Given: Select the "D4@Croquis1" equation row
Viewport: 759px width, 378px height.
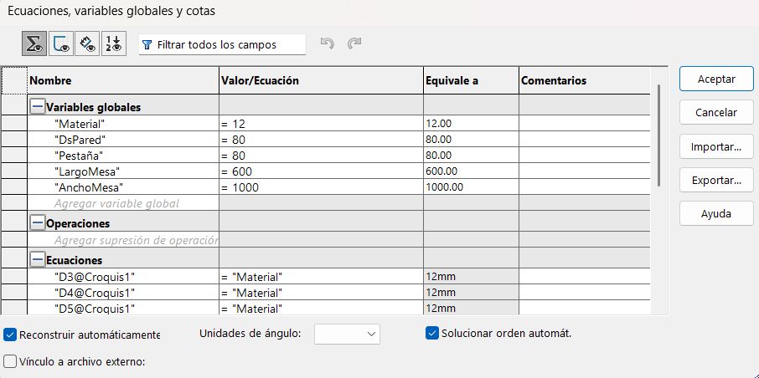Looking at the screenshot, I should (x=123, y=293).
